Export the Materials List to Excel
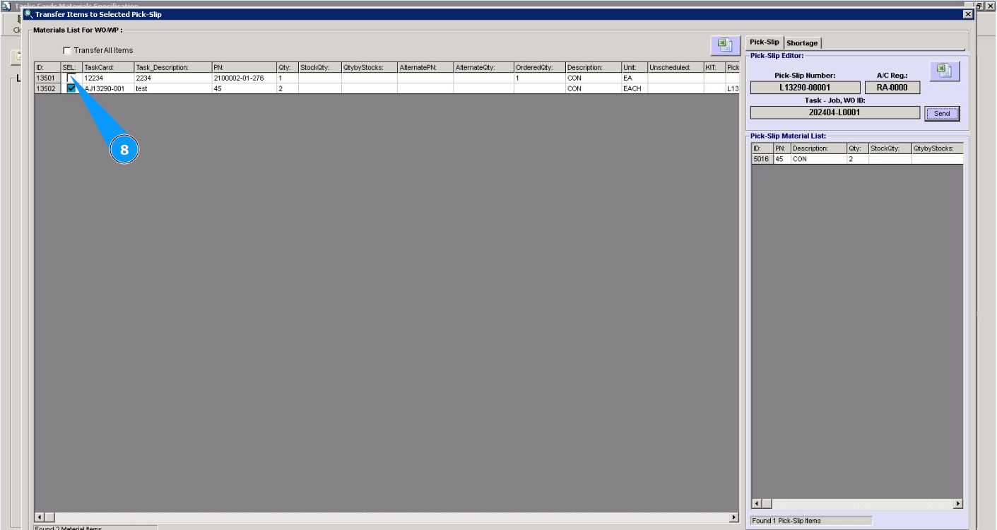 [x=725, y=45]
